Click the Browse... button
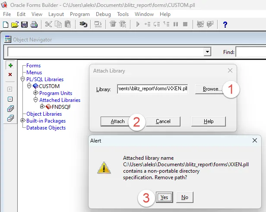Image resolution: width=266 pixels, height=212 pixels. [210, 89]
